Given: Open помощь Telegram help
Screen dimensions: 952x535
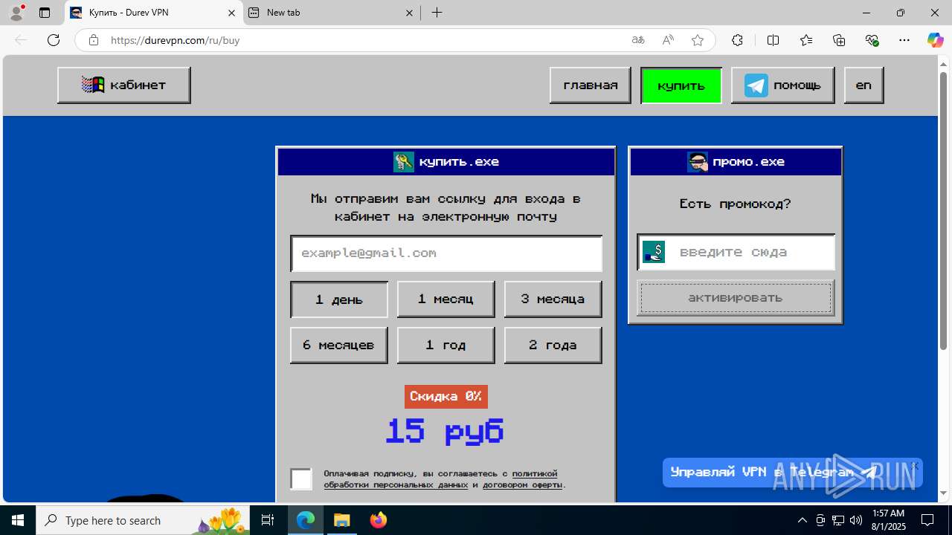Looking at the screenshot, I should coord(782,85).
